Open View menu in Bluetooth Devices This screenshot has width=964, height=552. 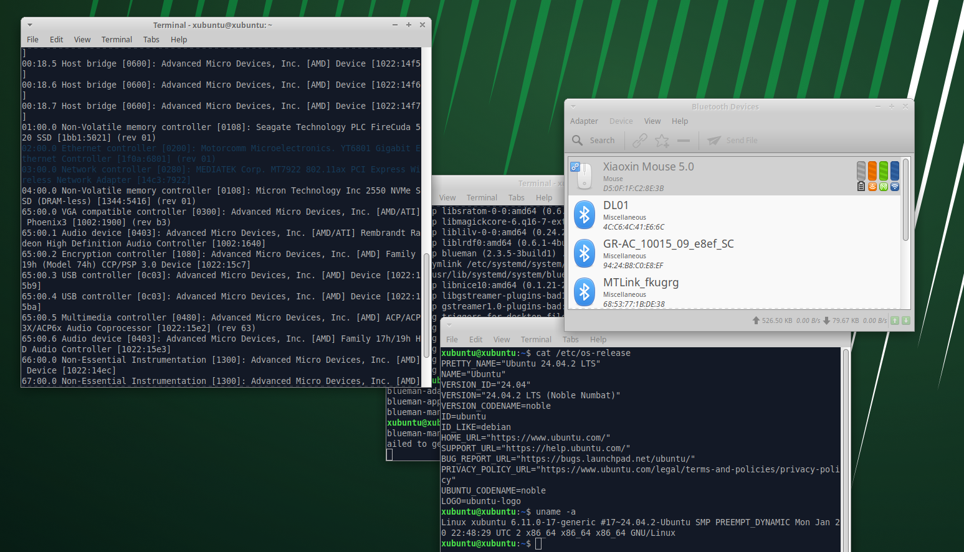click(x=652, y=121)
